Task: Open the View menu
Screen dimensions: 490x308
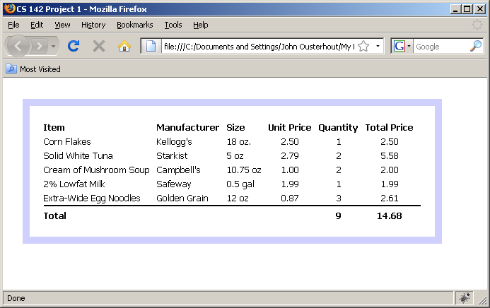Action: [62, 25]
